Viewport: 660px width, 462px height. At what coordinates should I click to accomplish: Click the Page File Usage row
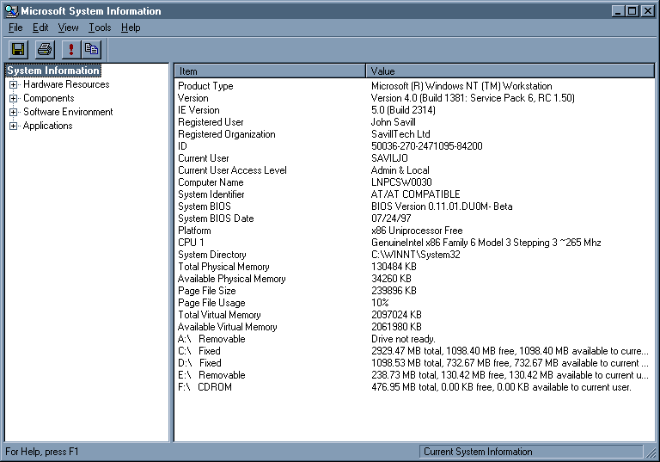coord(414,303)
